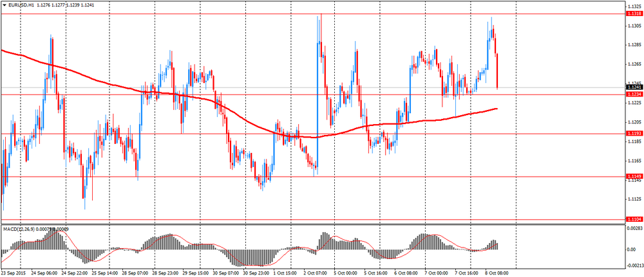The width and height of the screenshot is (644, 277).
Task: Click the 0.00 MACD scale value
Action: click(632, 249)
